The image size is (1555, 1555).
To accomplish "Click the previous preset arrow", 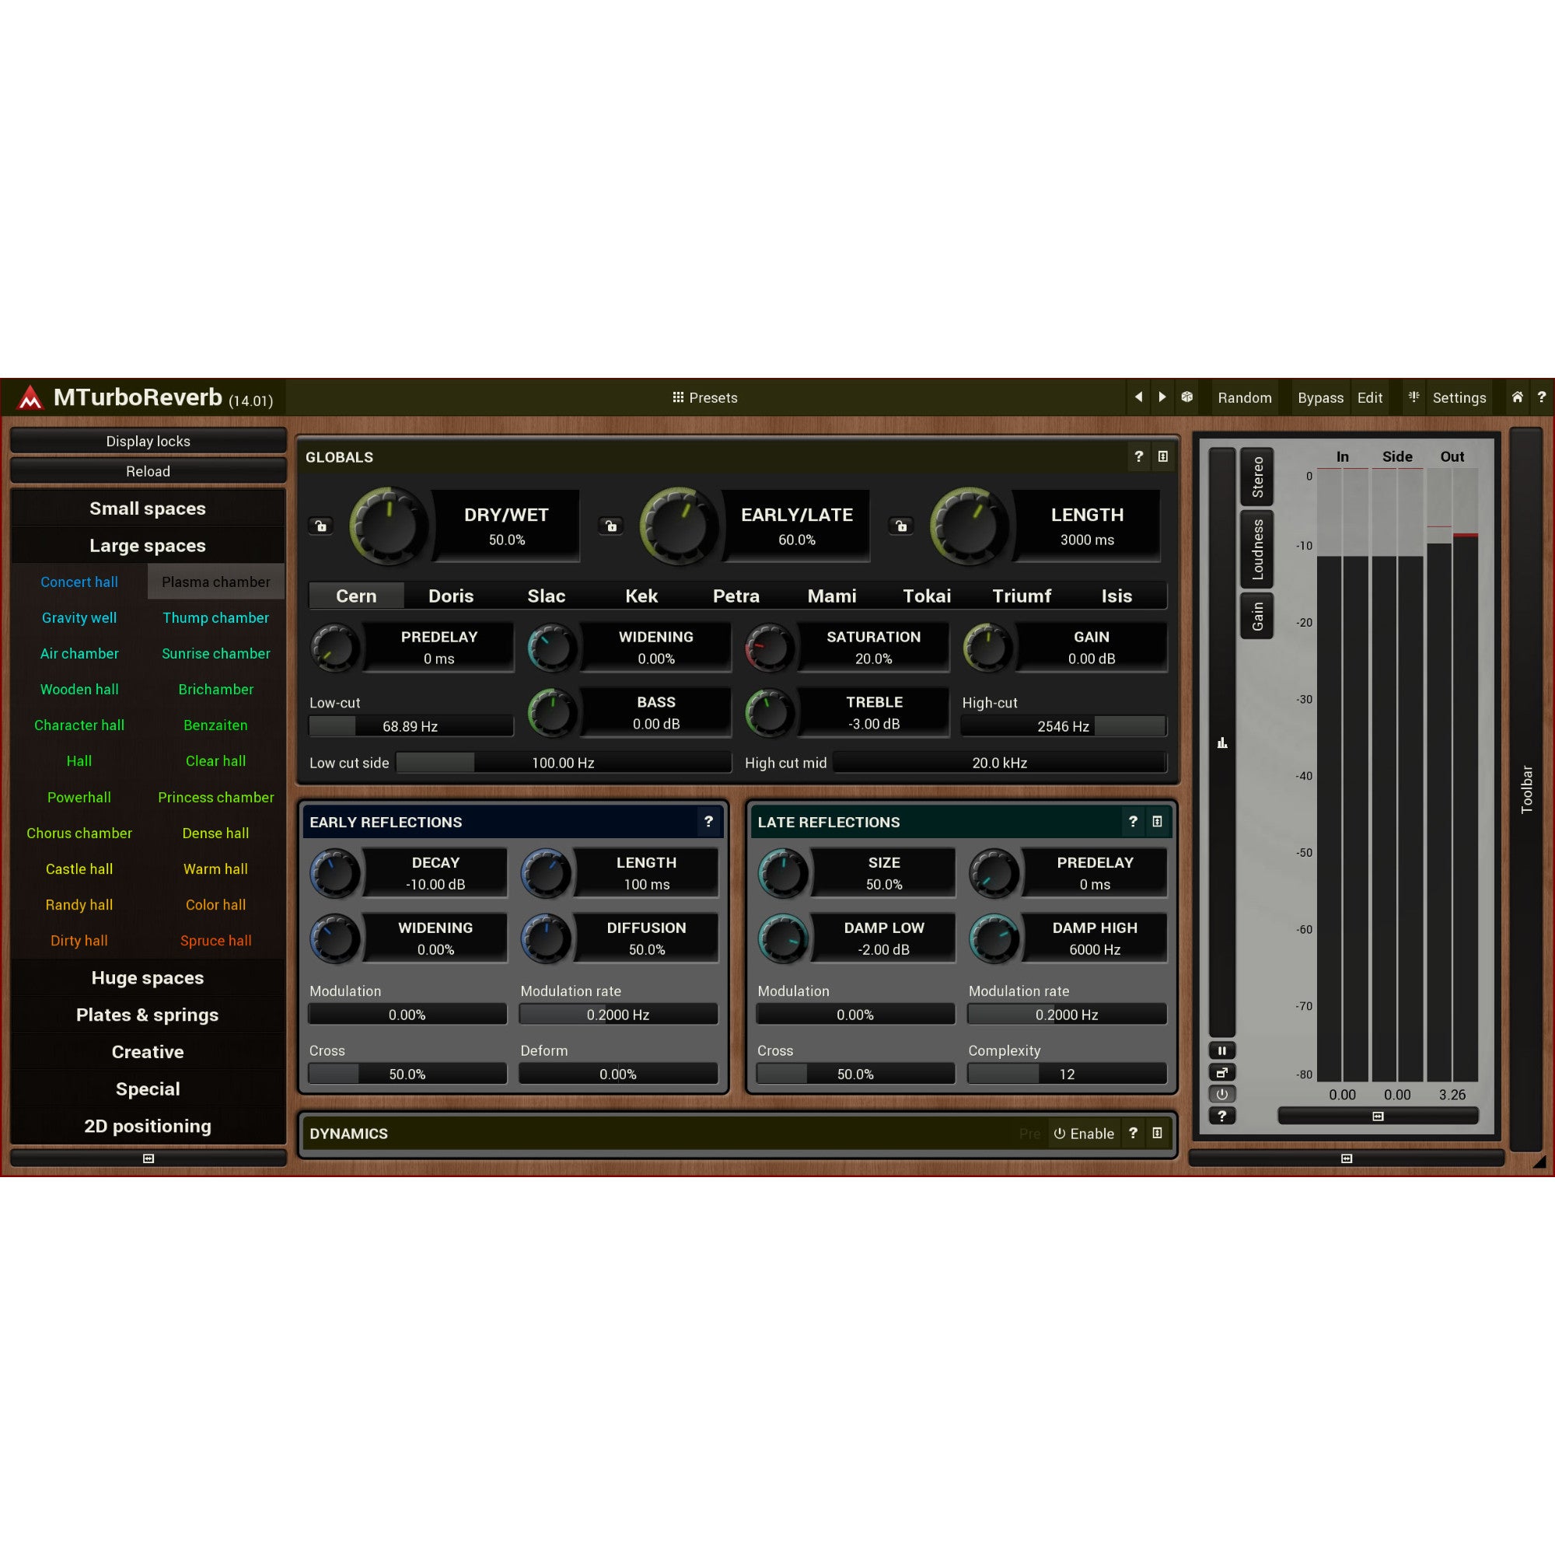I will 1138,397.
